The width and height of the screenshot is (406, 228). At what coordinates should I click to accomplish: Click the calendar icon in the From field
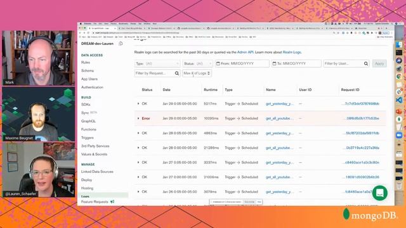(218, 63)
